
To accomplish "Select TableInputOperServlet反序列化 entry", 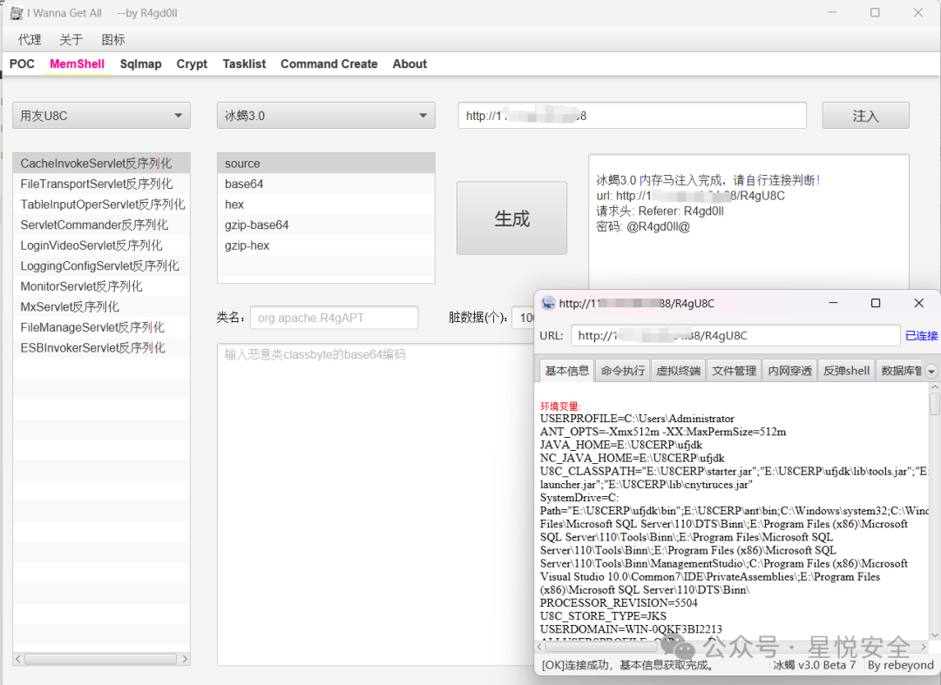I will tap(101, 205).
